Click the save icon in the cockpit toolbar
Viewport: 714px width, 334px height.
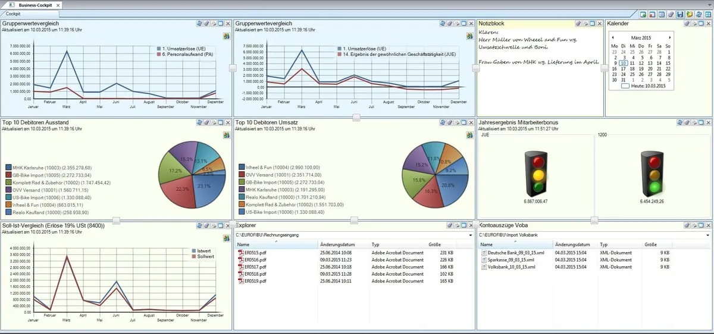click(x=680, y=14)
